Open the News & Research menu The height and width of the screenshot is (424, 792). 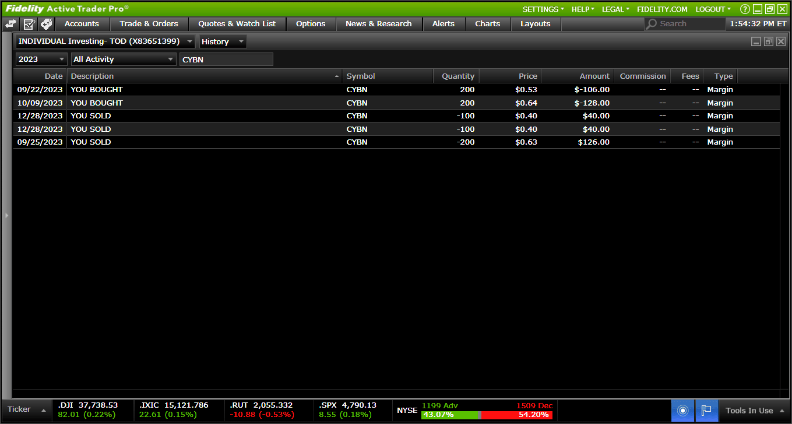click(x=379, y=24)
